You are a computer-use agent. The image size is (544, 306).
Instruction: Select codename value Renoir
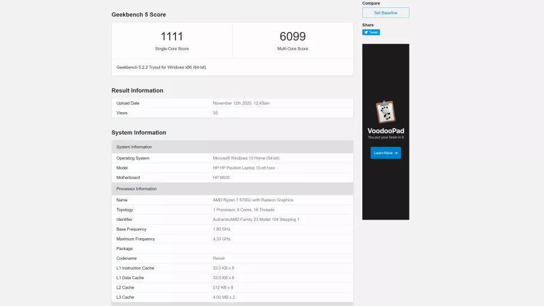pos(219,258)
